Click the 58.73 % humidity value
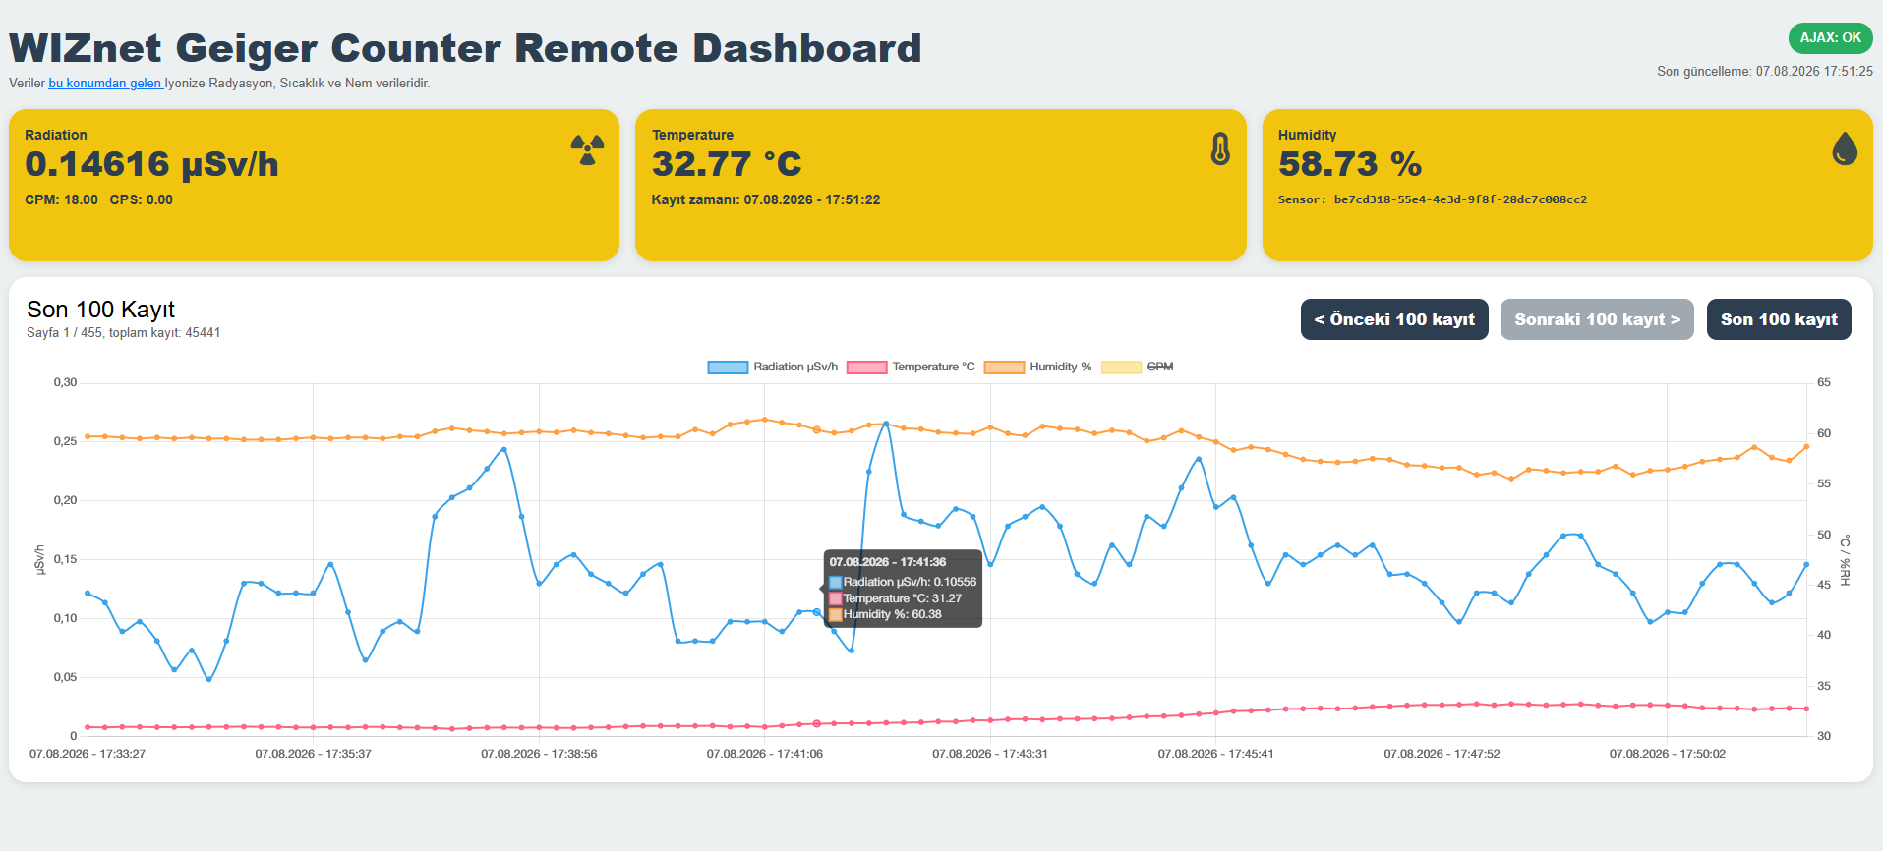This screenshot has width=1883, height=851. tap(1350, 164)
